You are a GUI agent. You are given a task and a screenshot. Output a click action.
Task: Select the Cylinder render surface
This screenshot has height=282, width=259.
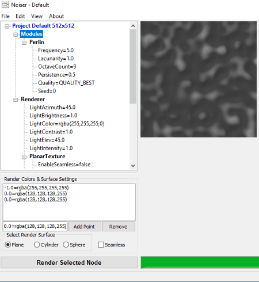pos(46,245)
